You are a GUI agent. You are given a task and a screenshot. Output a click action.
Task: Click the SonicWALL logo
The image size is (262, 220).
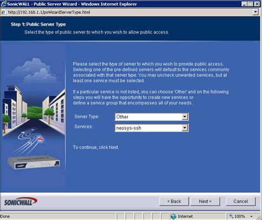(20, 202)
